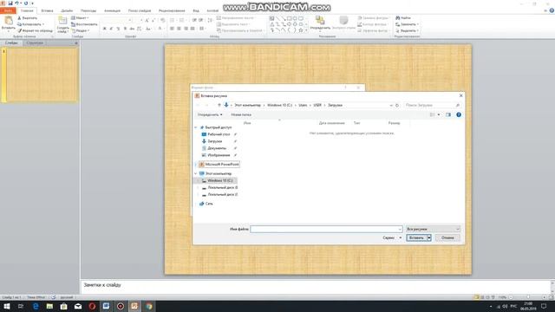Click the Имя файла input field
The height and width of the screenshot is (312, 555).
[x=326, y=229]
